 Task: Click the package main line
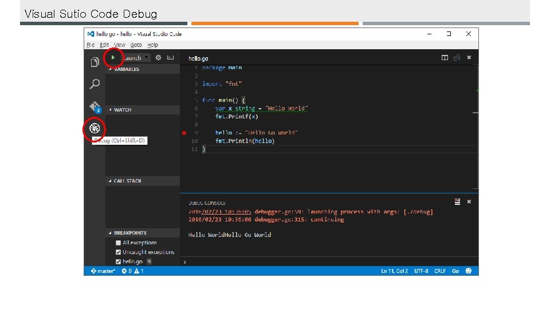[x=222, y=68]
